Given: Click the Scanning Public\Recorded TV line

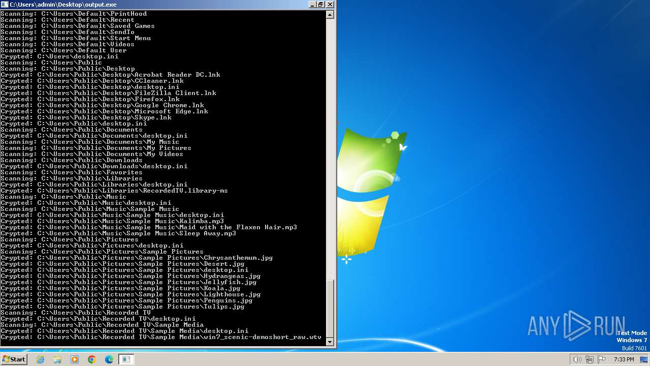Looking at the screenshot, I should coord(76,313).
